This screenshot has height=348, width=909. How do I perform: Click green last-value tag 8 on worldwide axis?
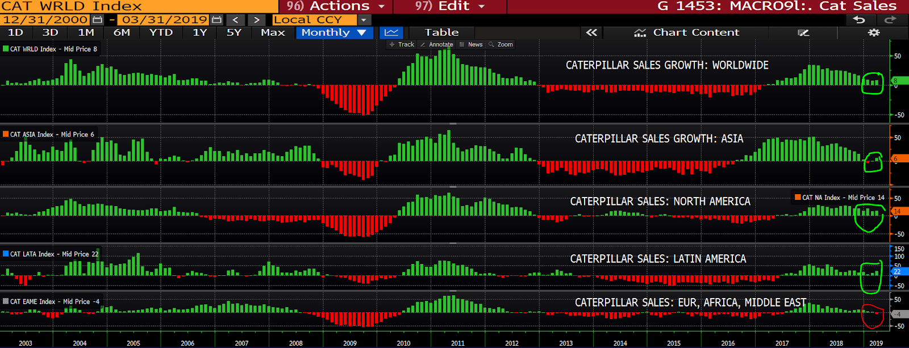point(899,81)
